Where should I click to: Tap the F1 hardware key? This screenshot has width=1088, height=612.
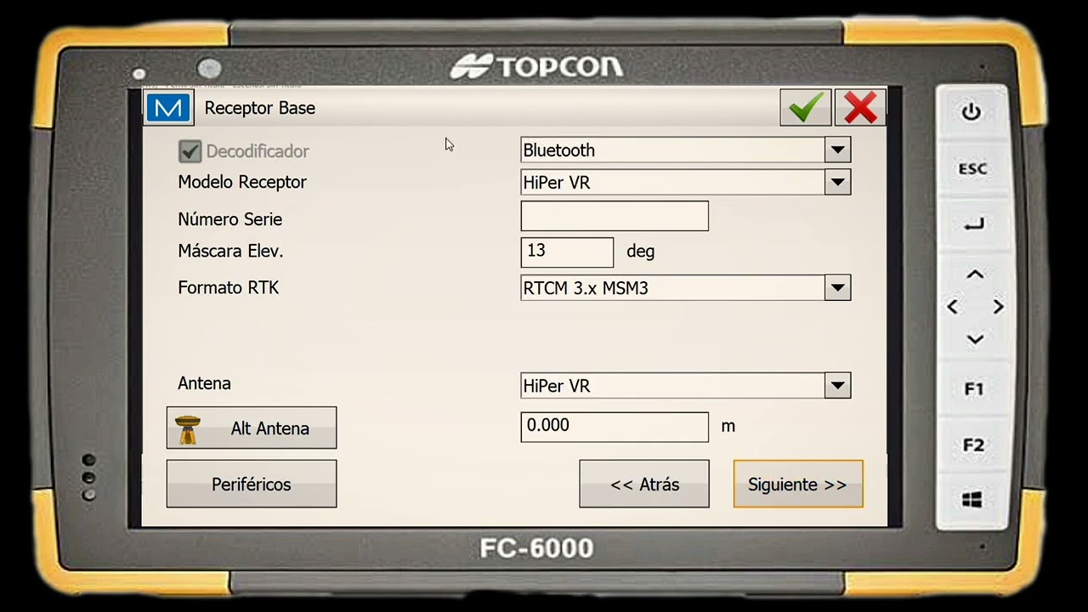974,389
